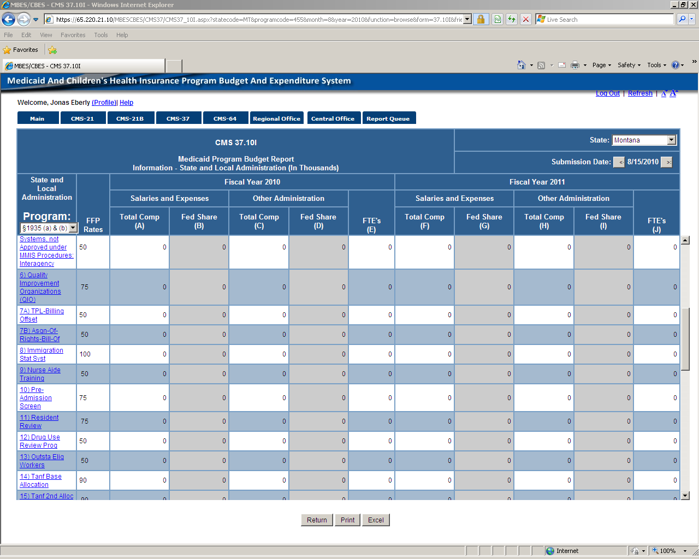Expand the Safety menu dropdown

[629, 65]
